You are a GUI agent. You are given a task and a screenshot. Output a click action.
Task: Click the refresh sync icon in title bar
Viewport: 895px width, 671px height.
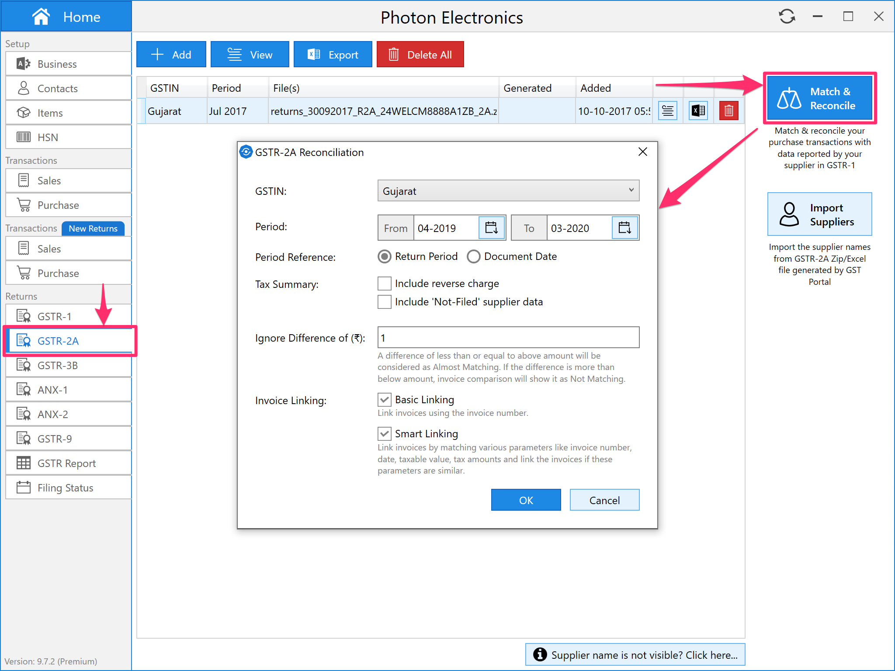(x=787, y=17)
